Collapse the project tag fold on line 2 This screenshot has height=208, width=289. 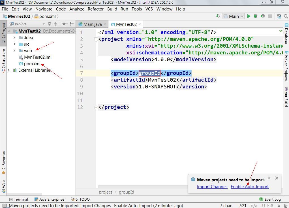[x=96, y=39]
